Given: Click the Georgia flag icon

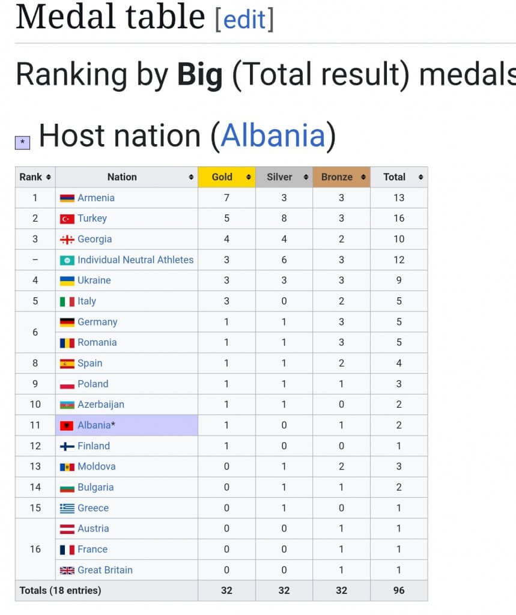Looking at the screenshot, I should click(x=67, y=239).
